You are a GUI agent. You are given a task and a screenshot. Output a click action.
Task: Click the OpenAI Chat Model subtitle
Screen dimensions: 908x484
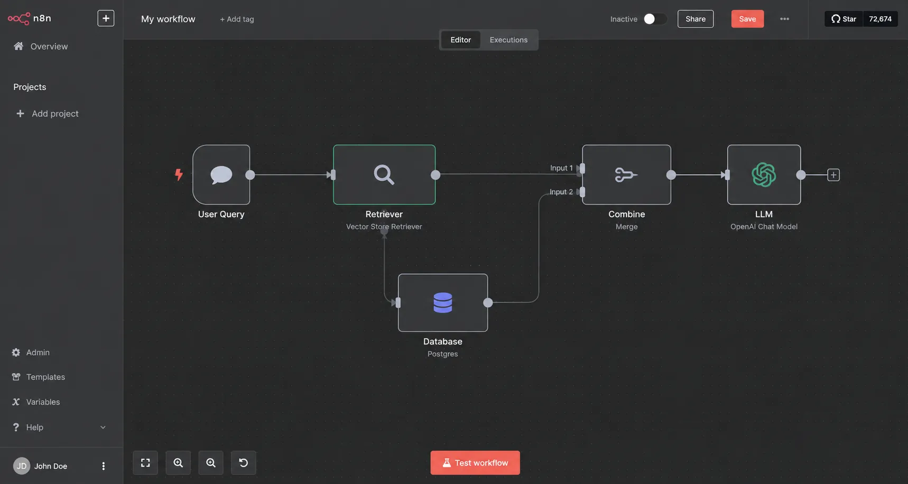pyautogui.click(x=764, y=227)
